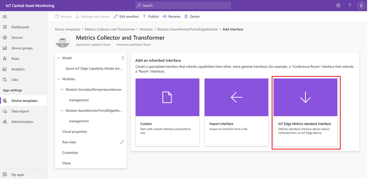
Task: Collapse the template navigation panel chevron
Action: pyautogui.click(x=123, y=58)
